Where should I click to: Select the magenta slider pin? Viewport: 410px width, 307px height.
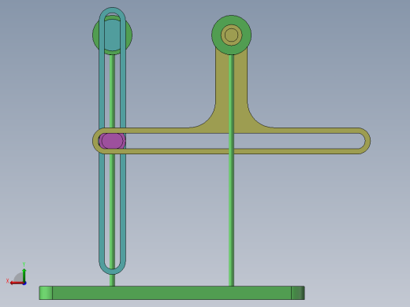tap(112, 141)
